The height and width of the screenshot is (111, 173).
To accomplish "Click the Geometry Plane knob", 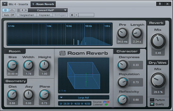I will pos(44,95).
